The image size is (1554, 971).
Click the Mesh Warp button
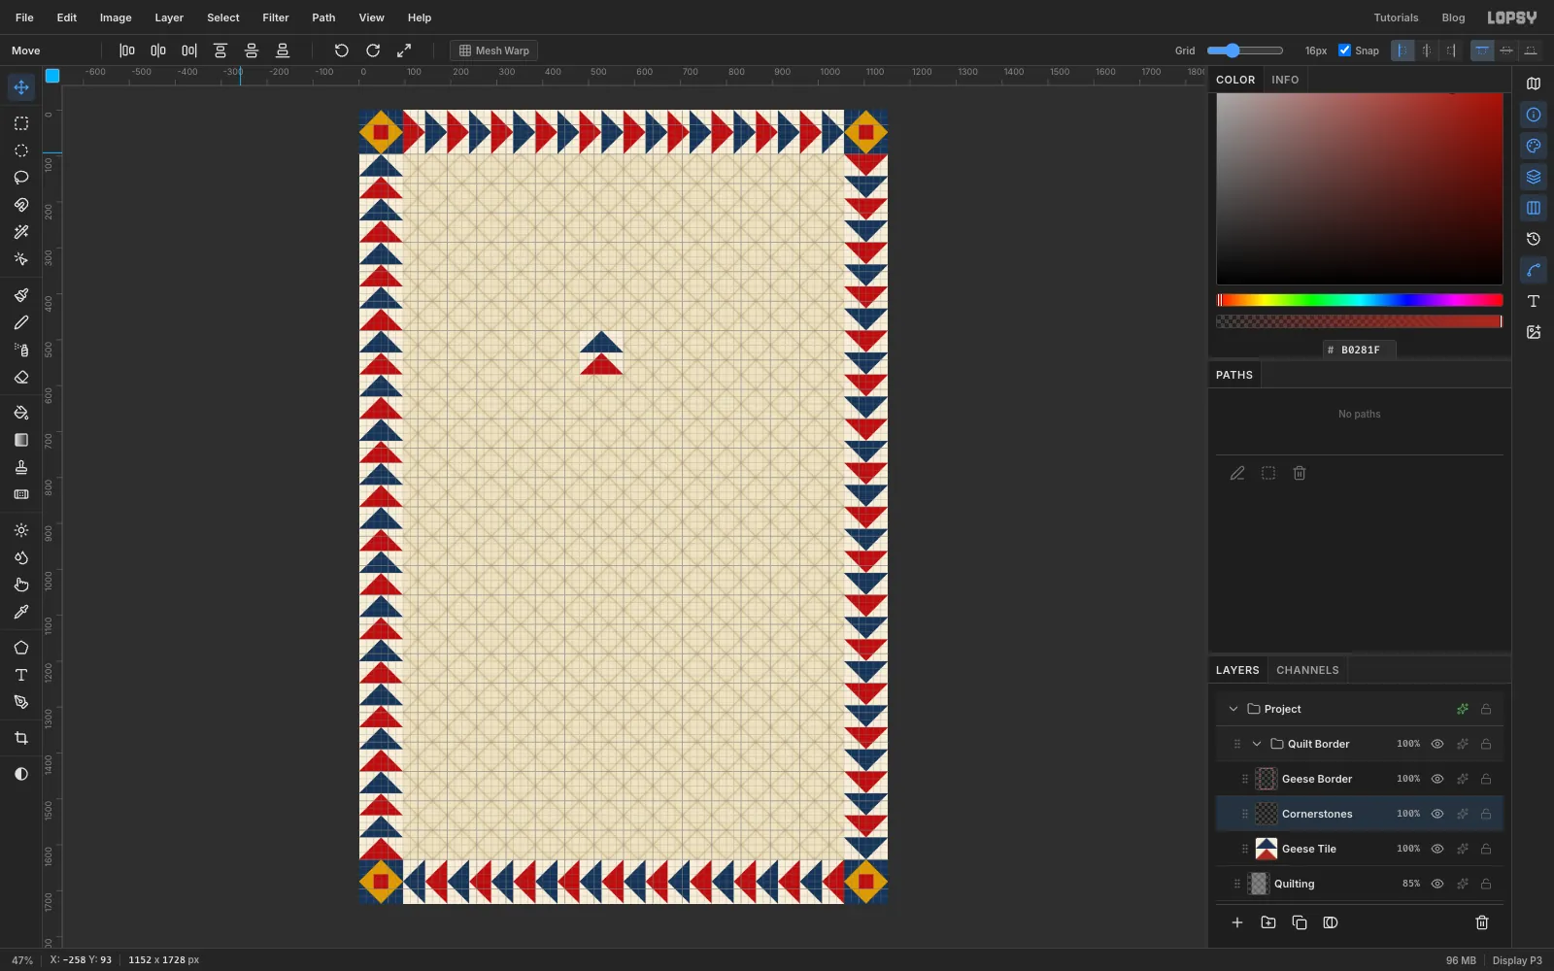(494, 50)
